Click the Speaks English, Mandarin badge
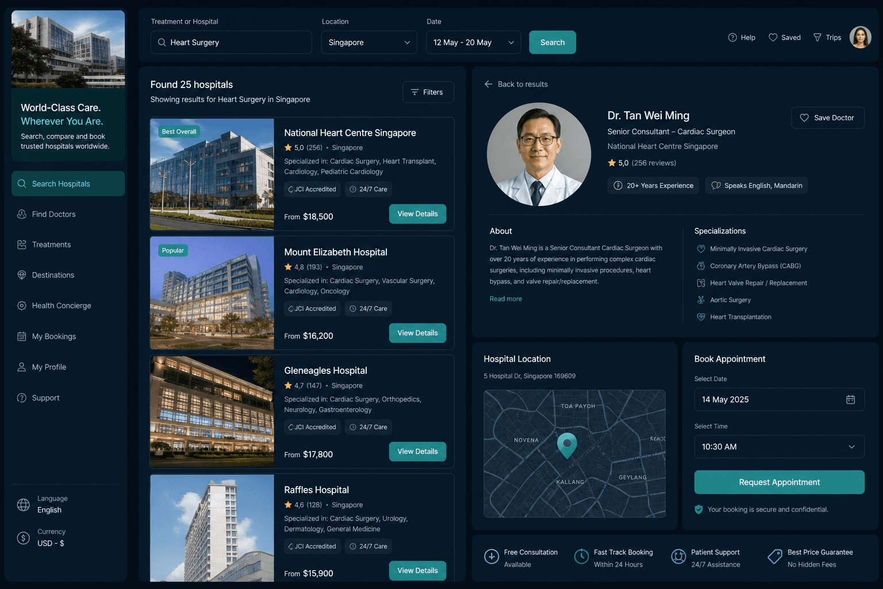Viewport: 883px width, 589px height. tap(757, 186)
